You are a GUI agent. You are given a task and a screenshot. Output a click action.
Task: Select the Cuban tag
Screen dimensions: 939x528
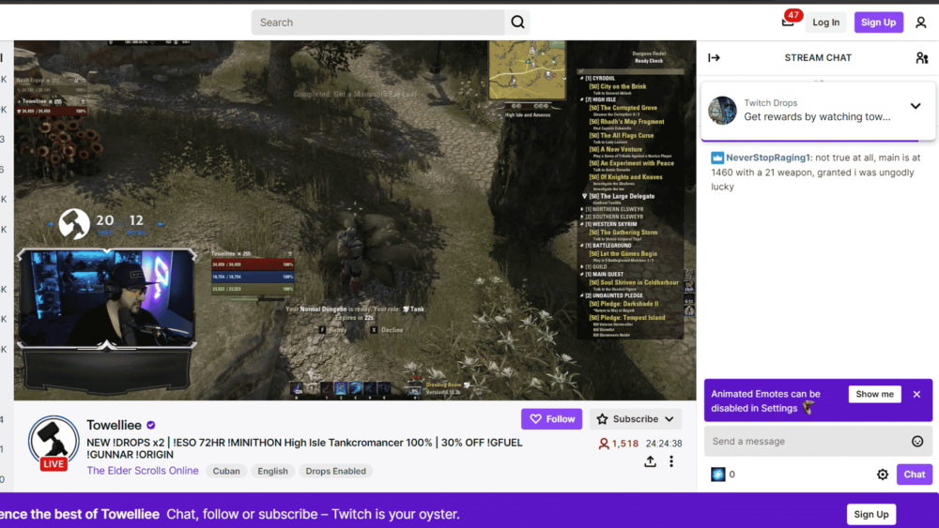(225, 471)
